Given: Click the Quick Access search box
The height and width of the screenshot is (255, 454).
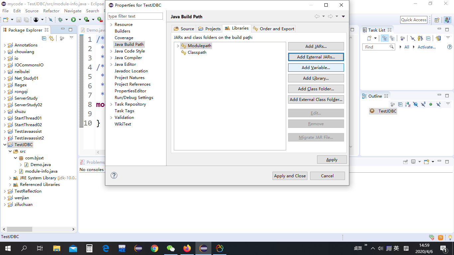Looking at the screenshot, I should pos(414,20).
